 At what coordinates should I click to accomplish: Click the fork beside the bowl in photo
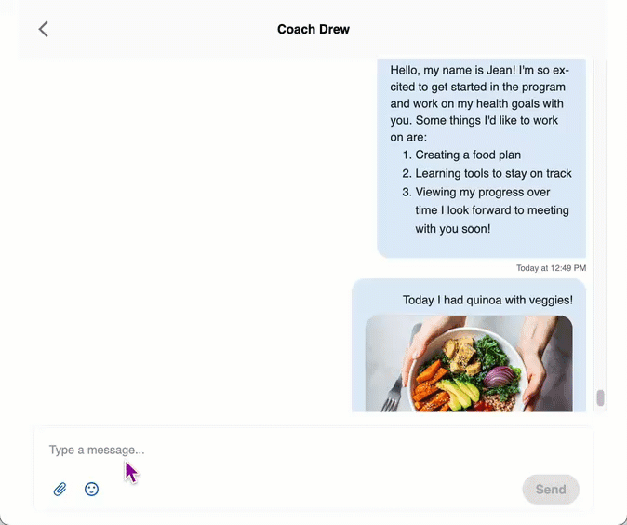coord(393,394)
